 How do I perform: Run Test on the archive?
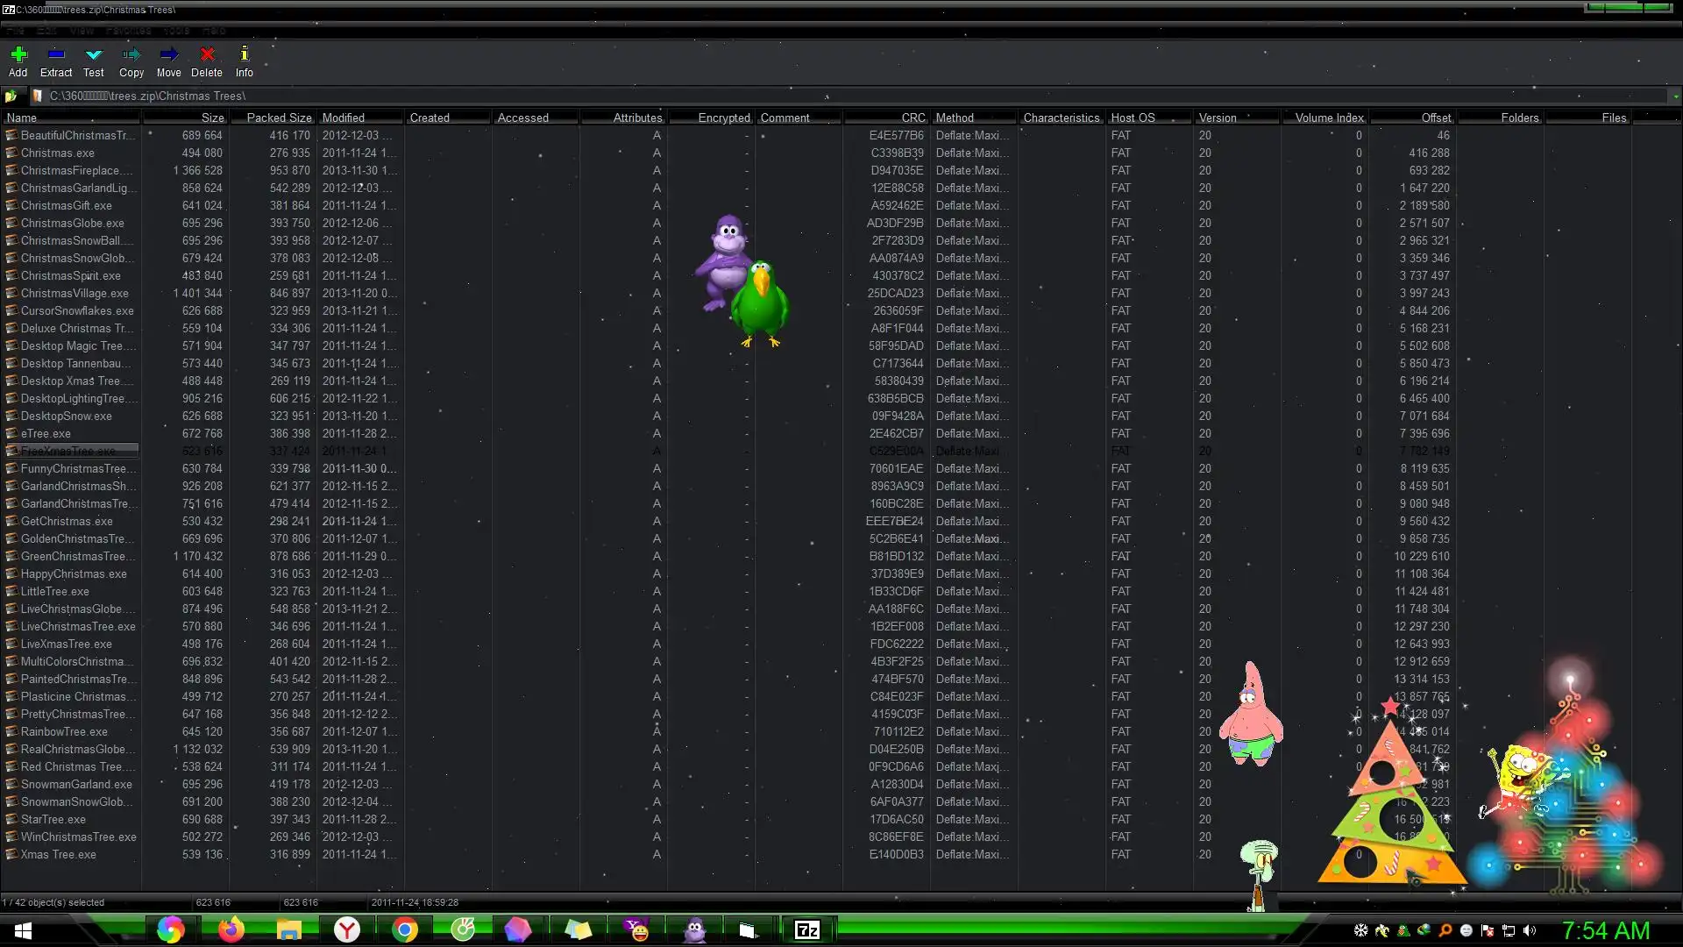point(94,60)
